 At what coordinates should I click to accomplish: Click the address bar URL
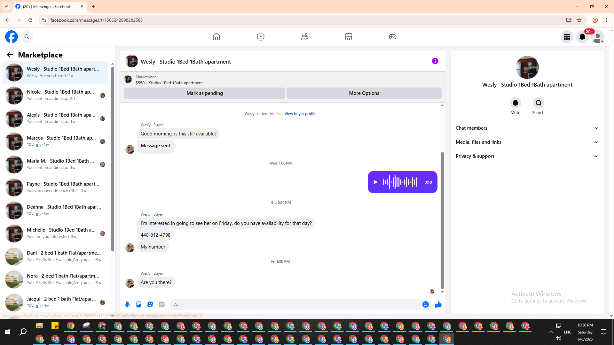97,20
